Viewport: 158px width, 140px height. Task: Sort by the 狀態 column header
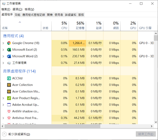coord(46,26)
